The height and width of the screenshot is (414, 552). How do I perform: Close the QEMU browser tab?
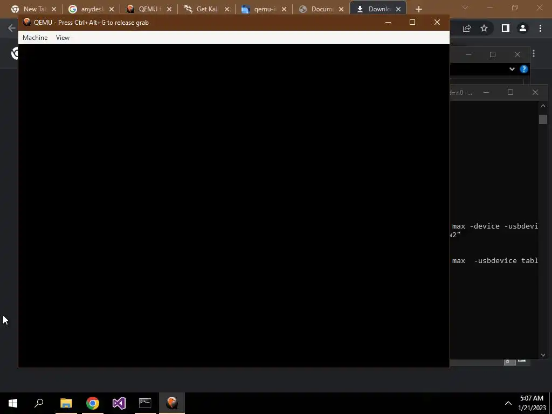(x=169, y=9)
